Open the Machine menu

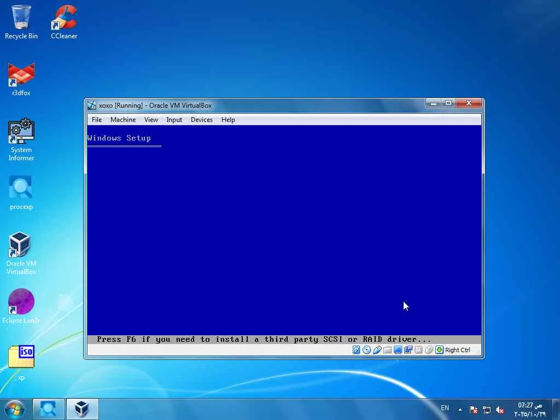(123, 120)
